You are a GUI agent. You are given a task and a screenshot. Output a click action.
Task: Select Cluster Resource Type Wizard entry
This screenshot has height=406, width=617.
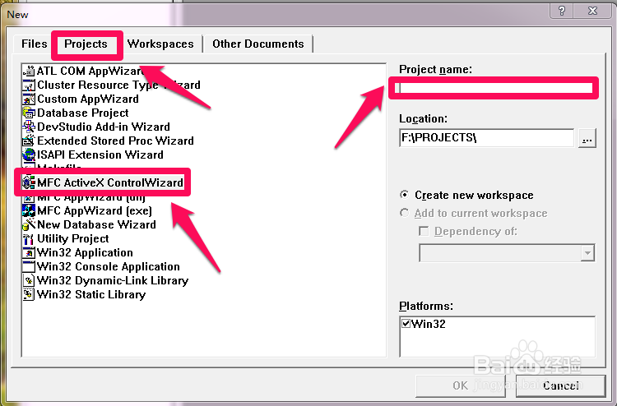(118, 85)
